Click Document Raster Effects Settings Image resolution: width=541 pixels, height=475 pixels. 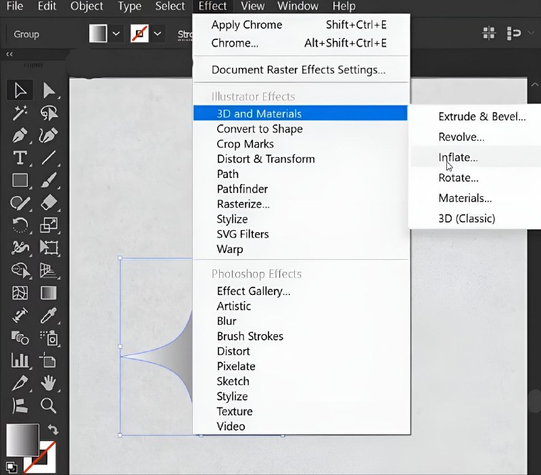(x=298, y=70)
